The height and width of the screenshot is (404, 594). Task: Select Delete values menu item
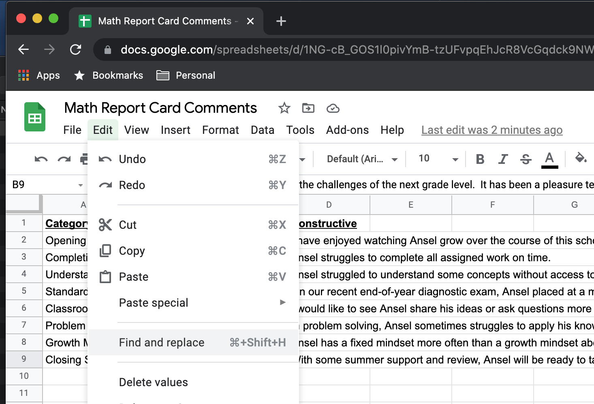193,382
